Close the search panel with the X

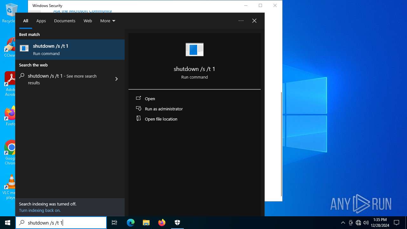[x=254, y=21]
